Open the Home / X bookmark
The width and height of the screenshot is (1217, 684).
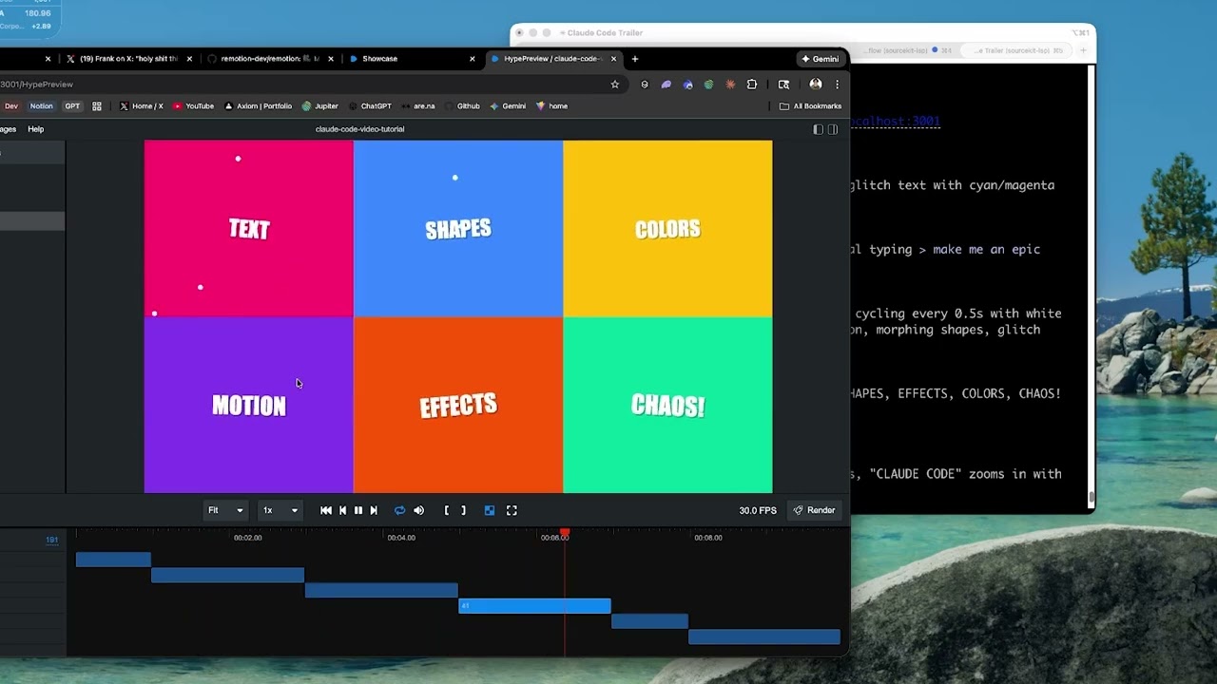point(141,106)
